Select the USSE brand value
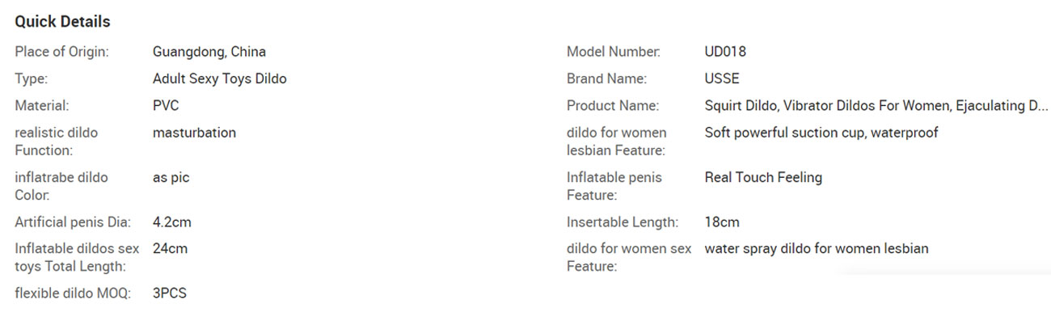The image size is (1051, 317). 722,78
